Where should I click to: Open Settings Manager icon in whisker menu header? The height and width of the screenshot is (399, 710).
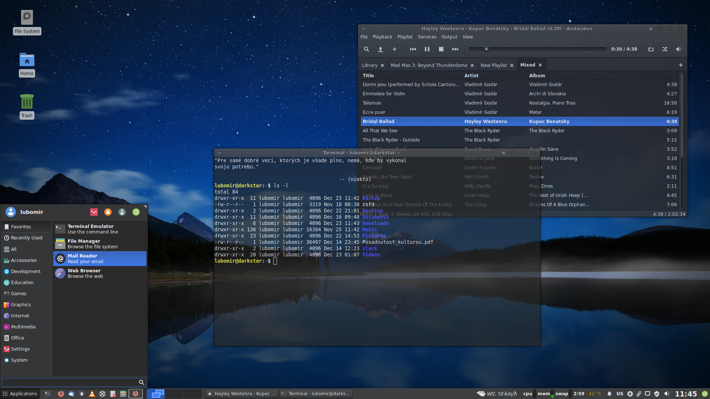click(x=94, y=212)
